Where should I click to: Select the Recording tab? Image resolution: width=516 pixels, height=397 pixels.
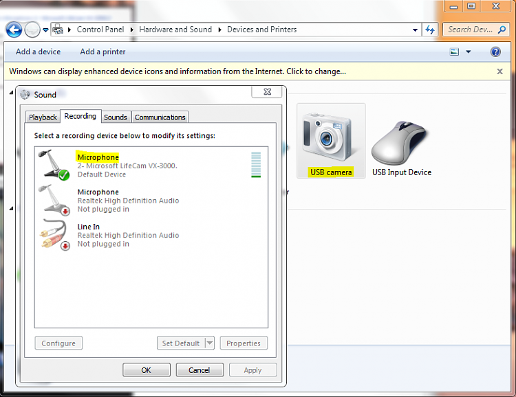[80, 116]
